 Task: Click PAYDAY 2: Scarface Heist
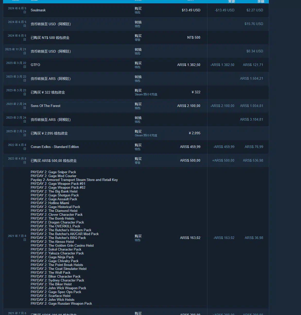pyautogui.click(x=50, y=296)
